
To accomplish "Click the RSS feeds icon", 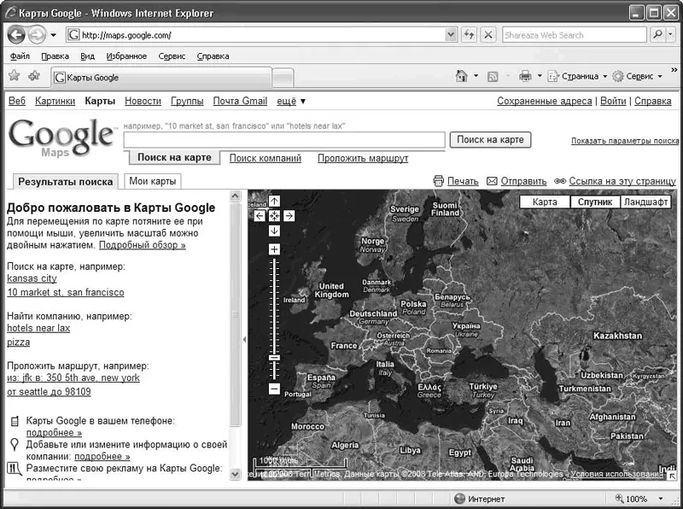I will click(x=493, y=77).
